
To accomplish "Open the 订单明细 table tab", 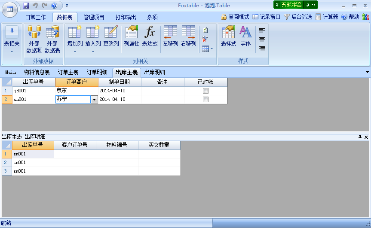I will 97,72.
